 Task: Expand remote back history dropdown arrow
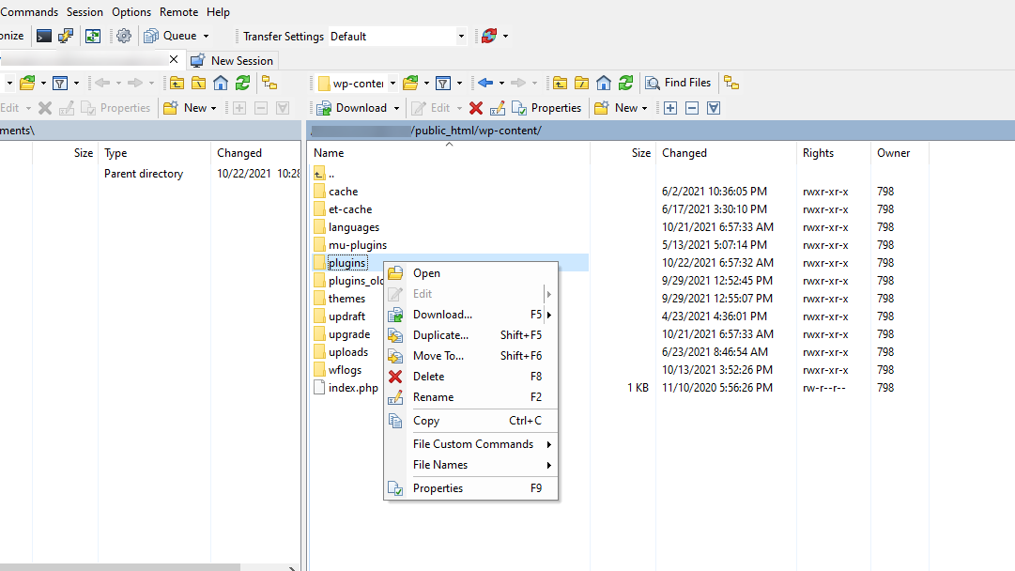pyautogui.click(x=501, y=83)
